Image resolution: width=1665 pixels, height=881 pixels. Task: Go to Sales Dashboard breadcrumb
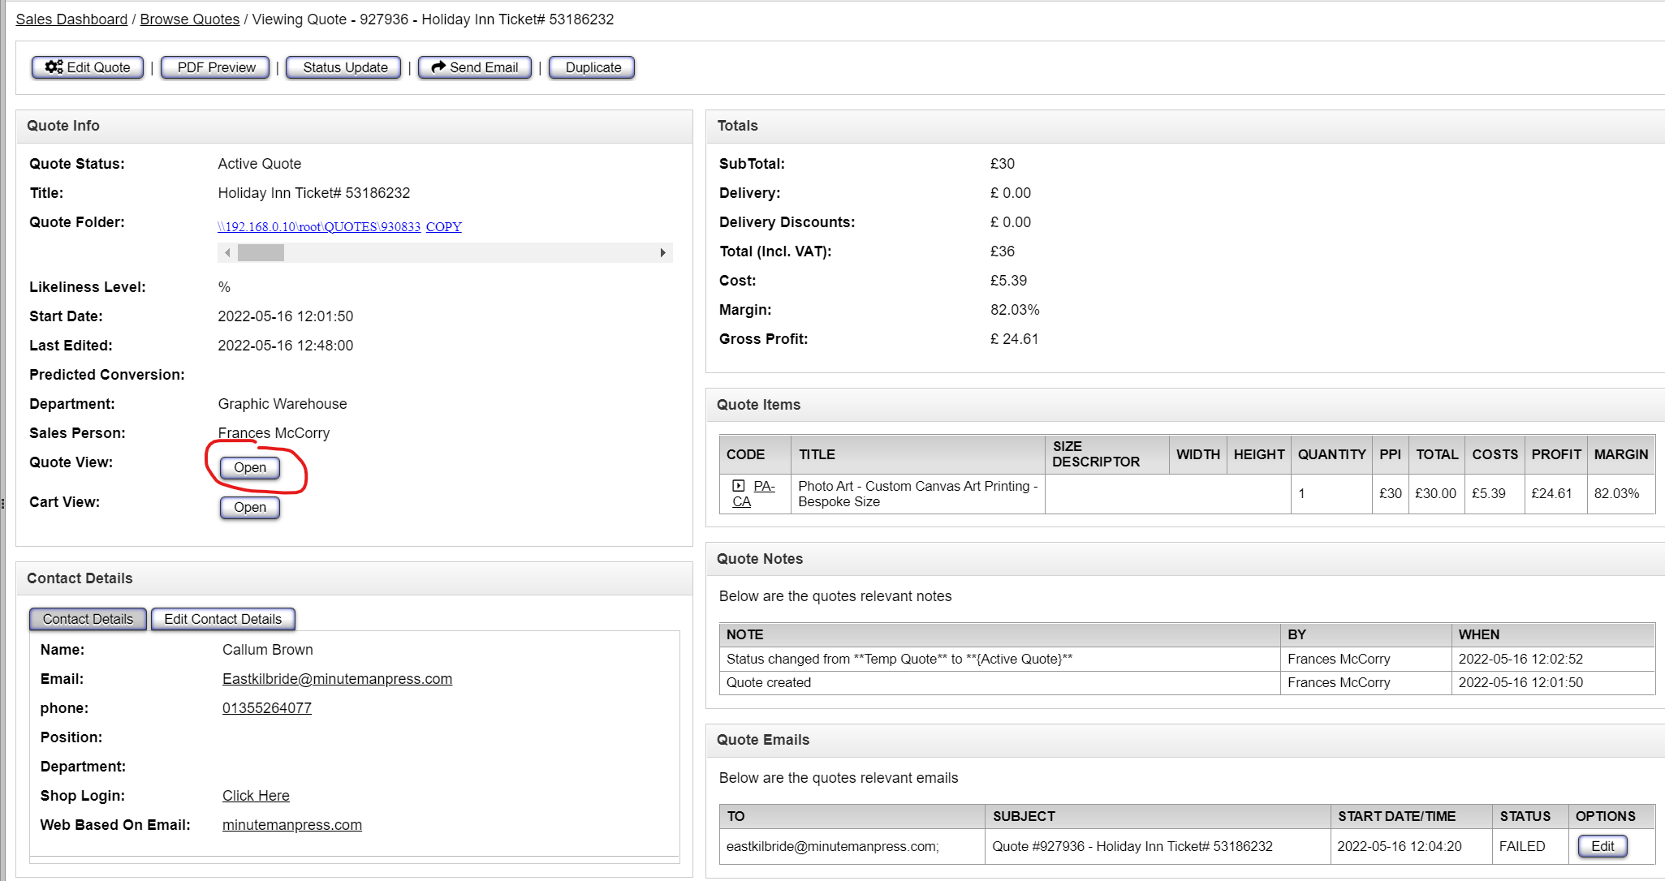[x=71, y=19]
